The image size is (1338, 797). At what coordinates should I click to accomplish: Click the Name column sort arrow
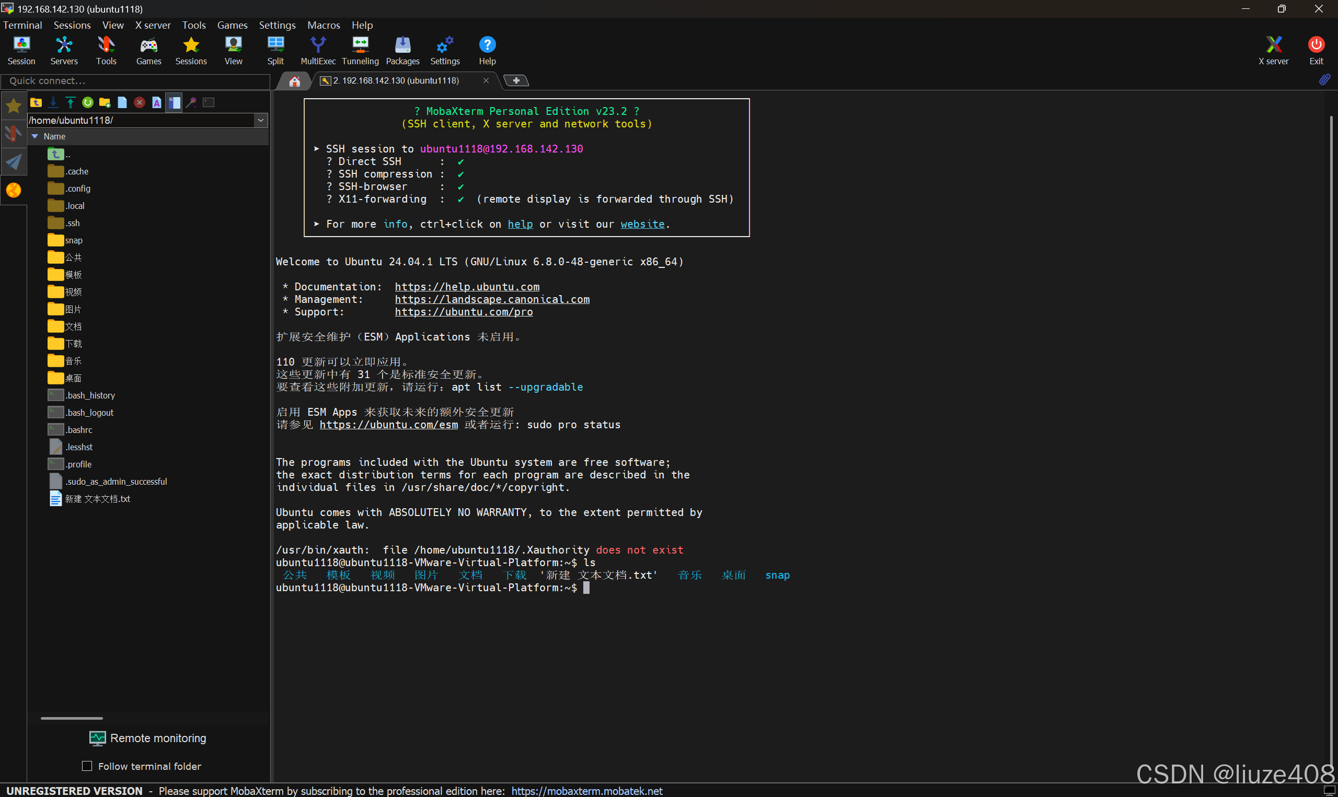(x=35, y=136)
